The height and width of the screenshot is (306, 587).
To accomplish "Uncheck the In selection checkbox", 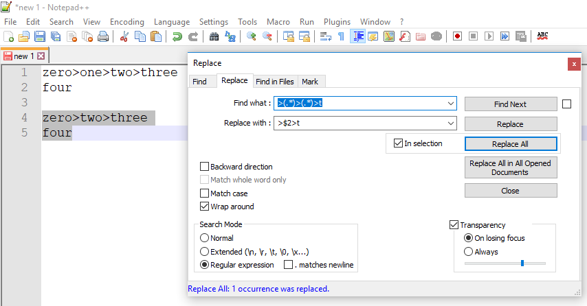I will pyautogui.click(x=399, y=143).
